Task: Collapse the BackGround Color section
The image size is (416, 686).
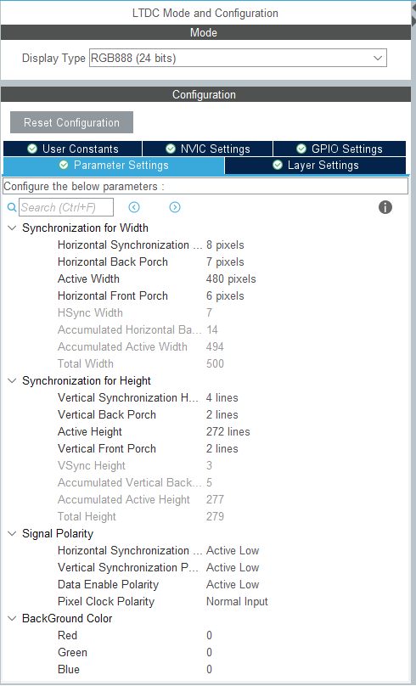Action: pyautogui.click(x=12, y=618)
